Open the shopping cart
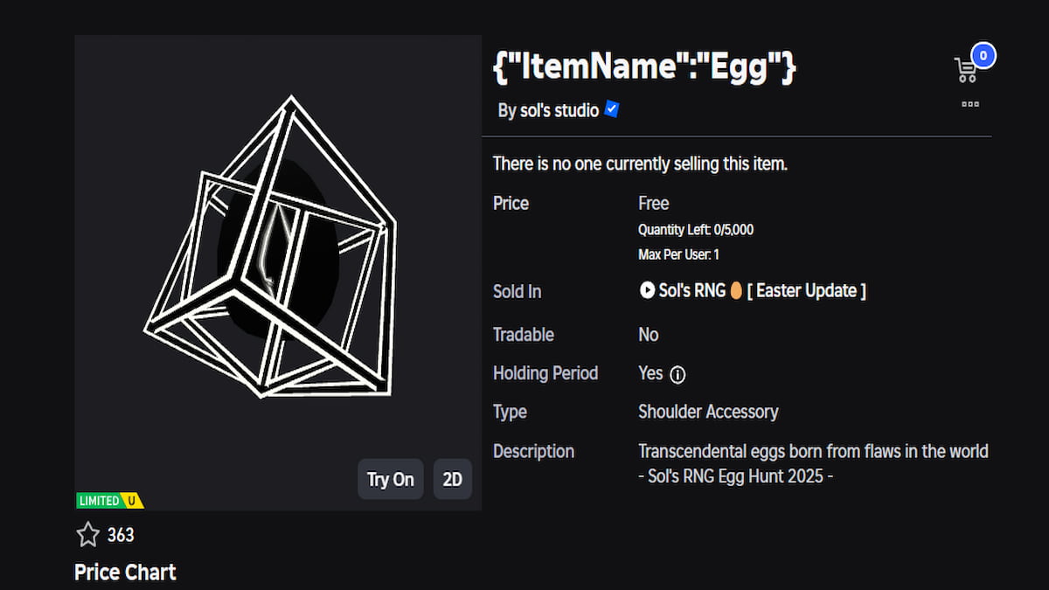The image size is (1049, 590). tap(965, 71)
